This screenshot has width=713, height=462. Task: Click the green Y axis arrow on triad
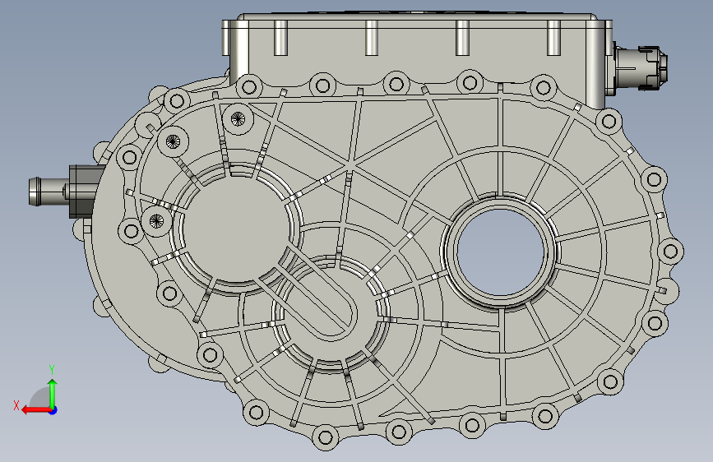point(53,392)
